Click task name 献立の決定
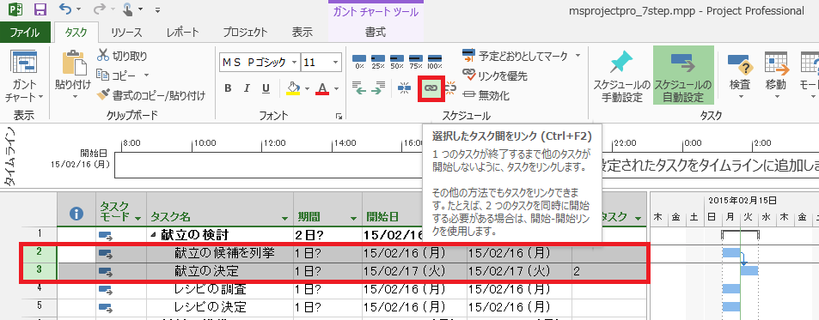This screenshot has height=320, width=819. 207,271
